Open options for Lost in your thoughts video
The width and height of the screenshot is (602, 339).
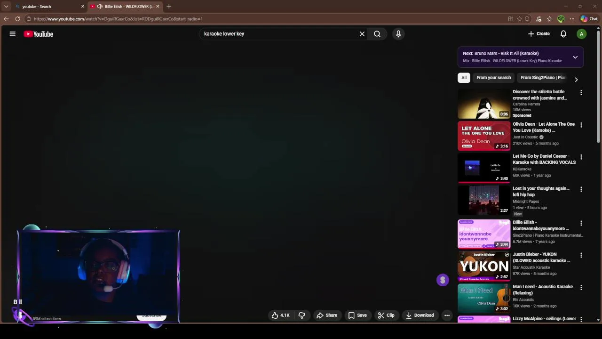click(581, 189)
